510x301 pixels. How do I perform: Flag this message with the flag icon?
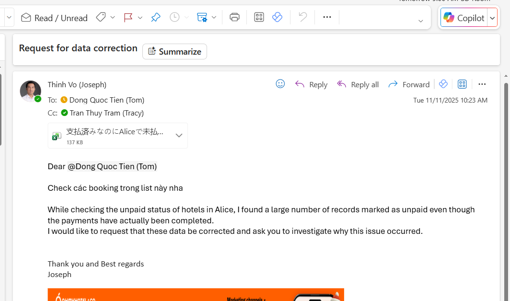pyautogui.click(x=128, y=18)
